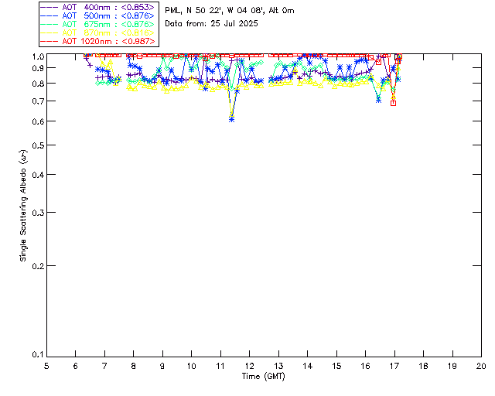
Task: Click the AOT 870nm legend entry
Action: pyautogui.click(x=98, y=32)
